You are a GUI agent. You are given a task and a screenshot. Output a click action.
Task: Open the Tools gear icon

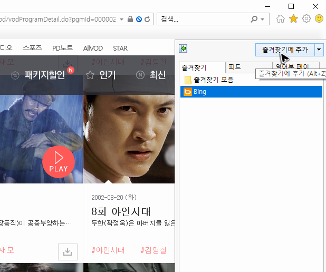point(306,19)
